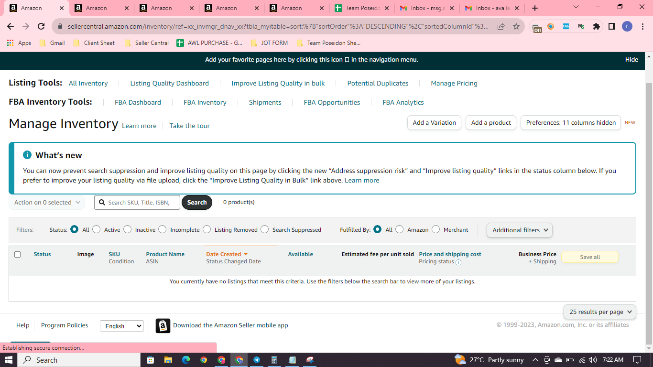The image size is (653, 367).
Task: Open File Explorer from the taskbar
Action: 168,360
